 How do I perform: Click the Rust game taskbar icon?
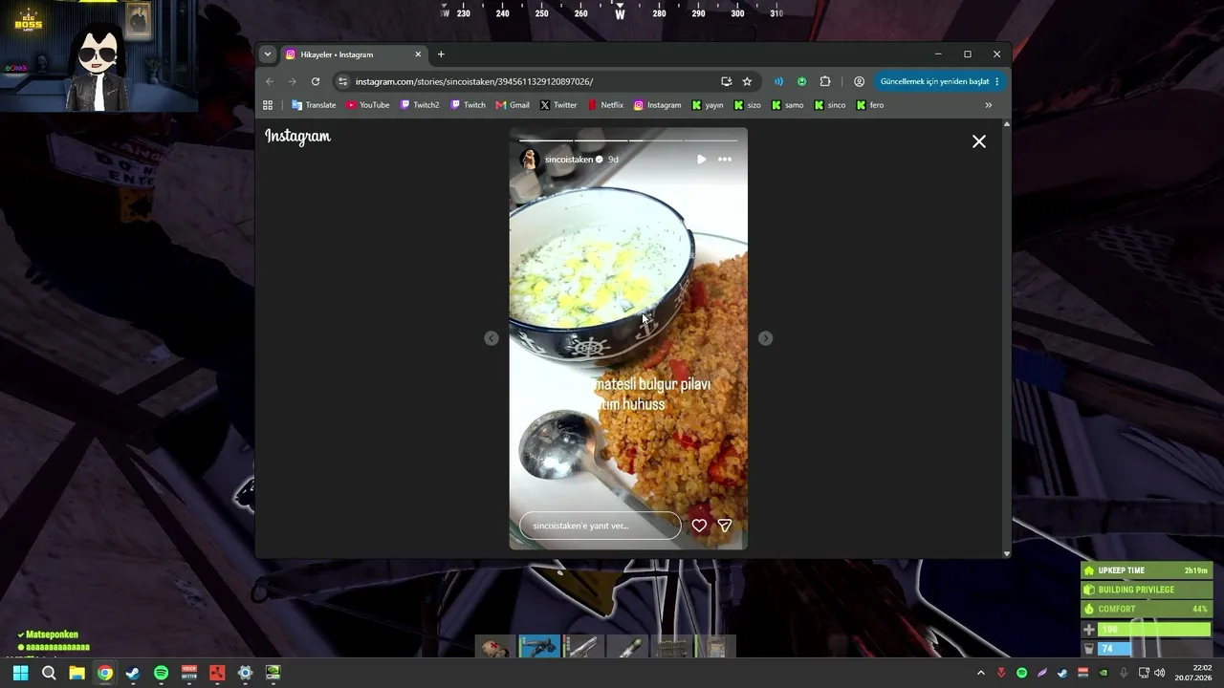[217, 673]
